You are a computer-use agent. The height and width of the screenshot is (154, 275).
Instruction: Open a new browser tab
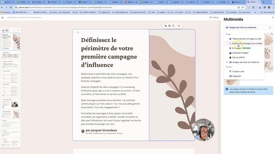coord(263,2)
